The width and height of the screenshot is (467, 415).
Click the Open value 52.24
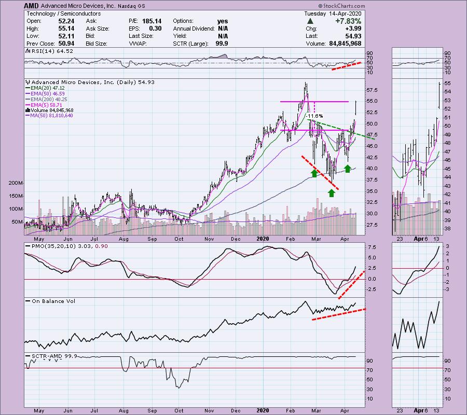(66, 21)
